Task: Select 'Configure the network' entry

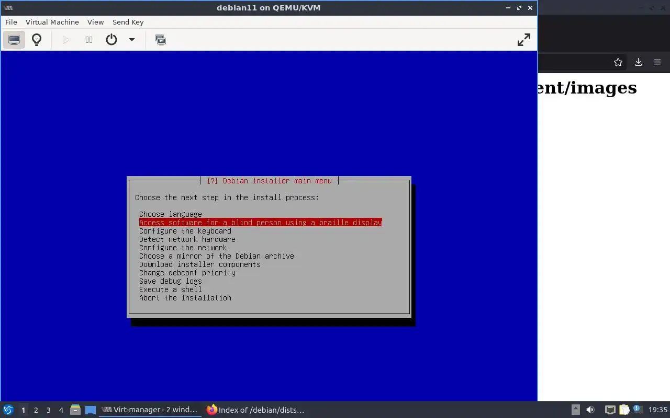Action: coord(183,248)
